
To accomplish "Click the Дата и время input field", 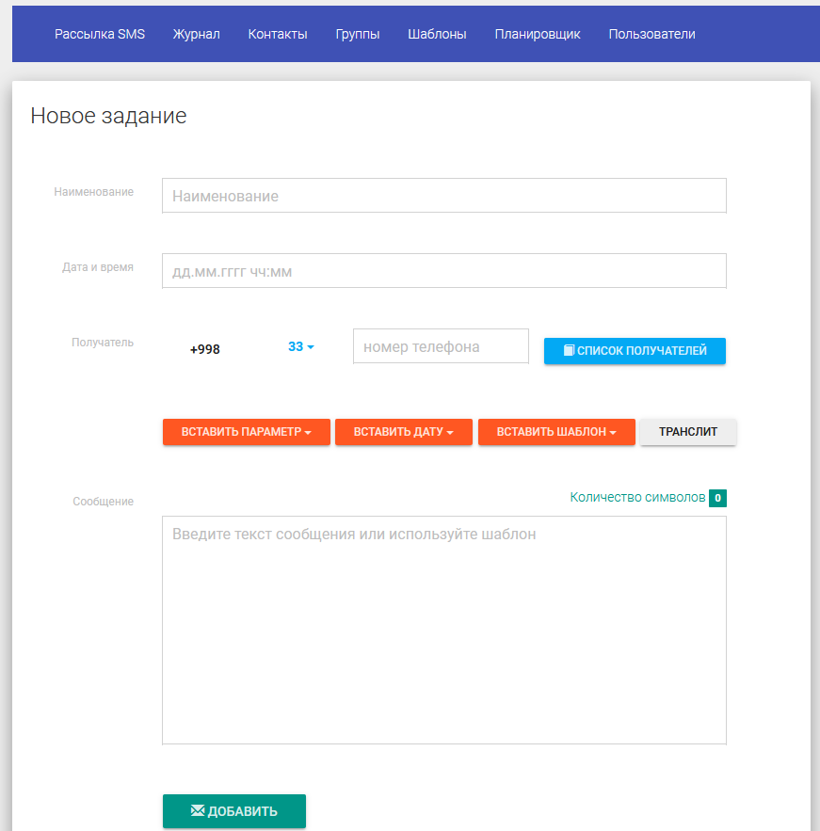I will tap(443, 271).
